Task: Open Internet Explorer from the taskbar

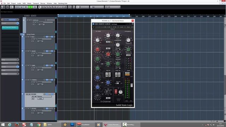Action: point(10,125)
